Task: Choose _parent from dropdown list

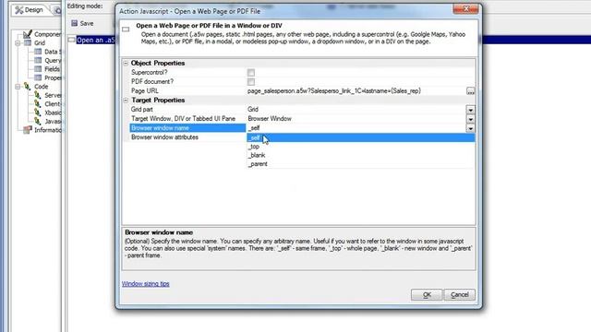Action: click(x=361, y=164)
